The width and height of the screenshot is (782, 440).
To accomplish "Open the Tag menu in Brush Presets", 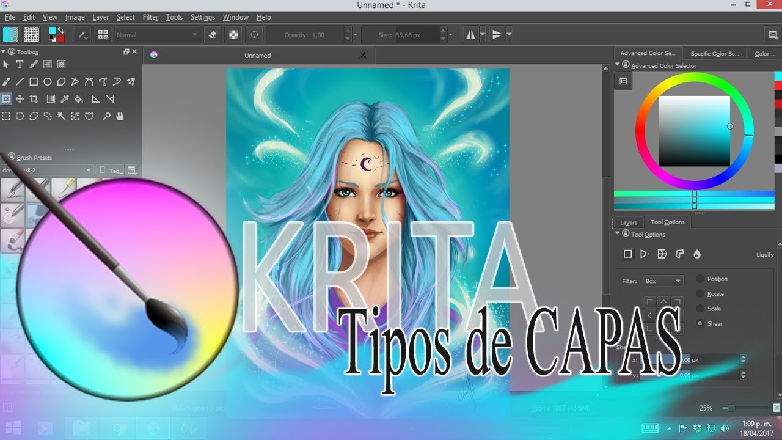I will tap(111, 170).
